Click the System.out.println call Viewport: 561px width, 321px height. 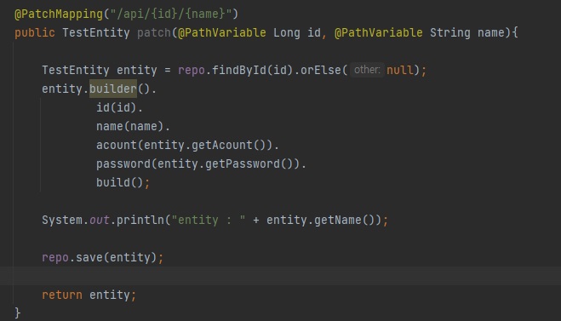click(103, 220)
